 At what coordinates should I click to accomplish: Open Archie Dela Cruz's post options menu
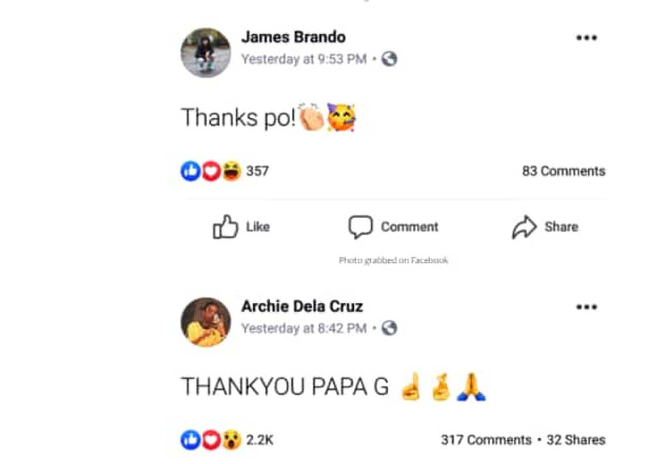point(586,307)
